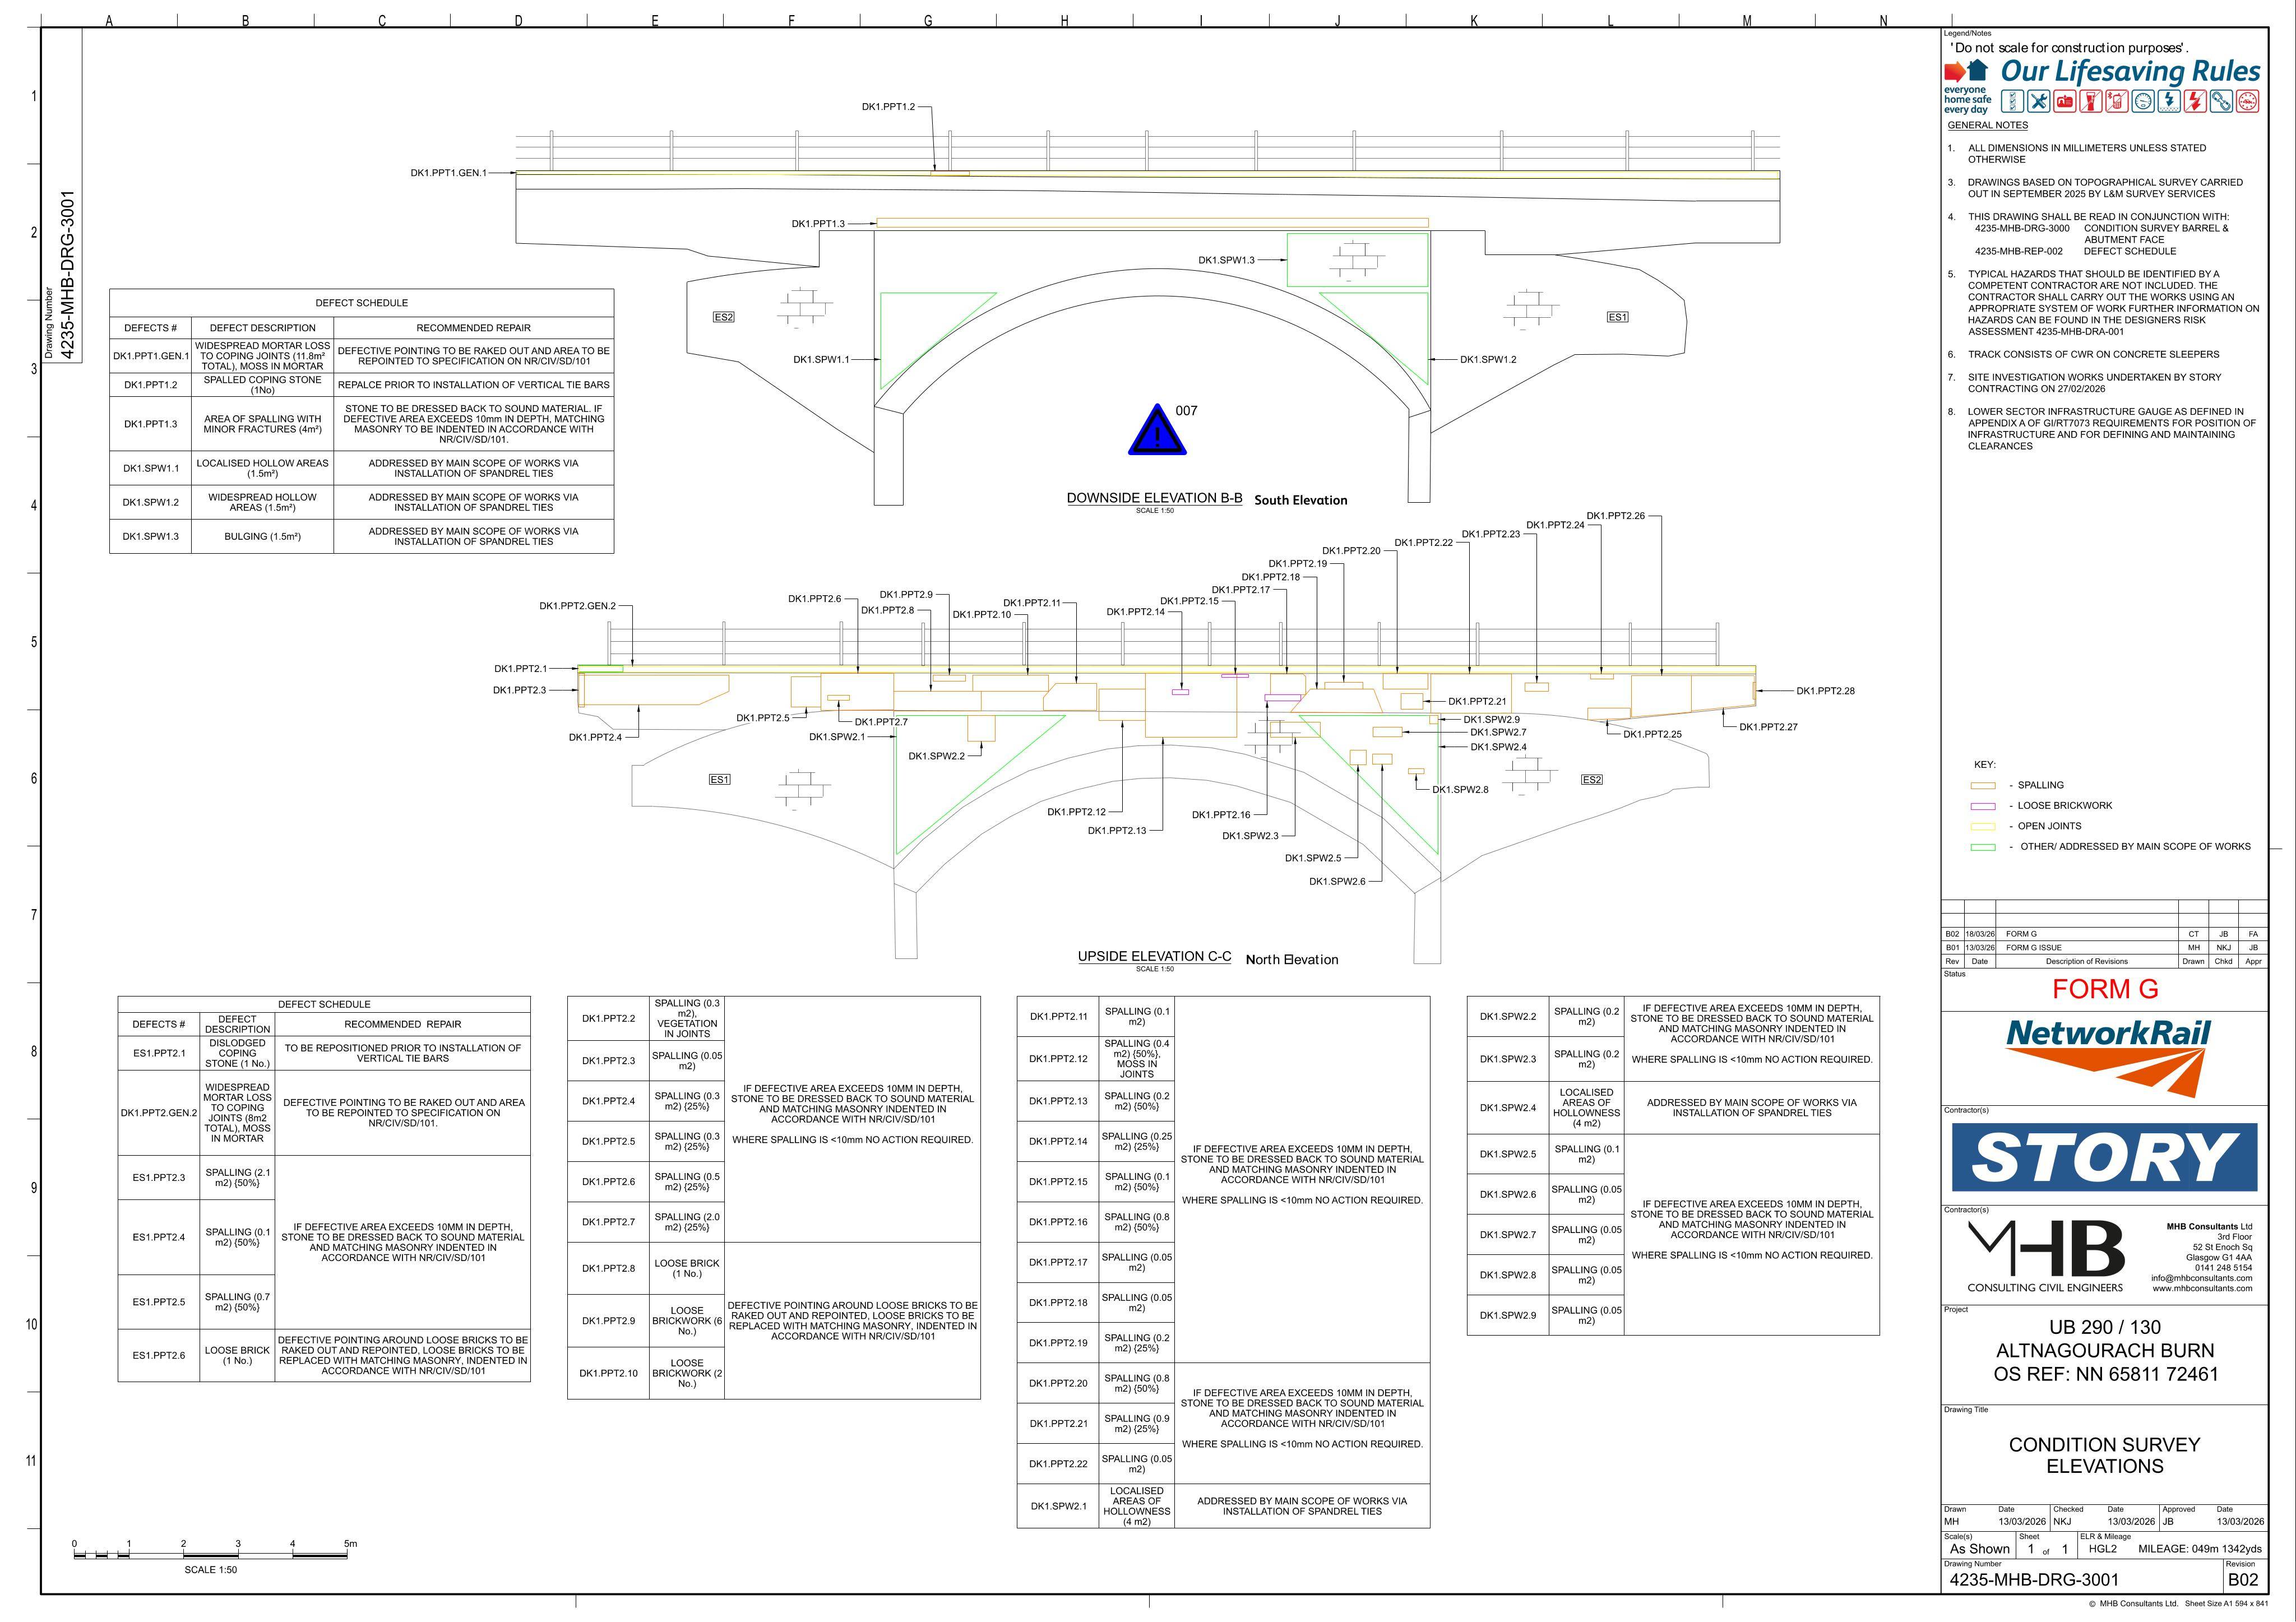Click the red FORM G status text
The width and height of the screenshot is (2296, 1622).
2105,989
